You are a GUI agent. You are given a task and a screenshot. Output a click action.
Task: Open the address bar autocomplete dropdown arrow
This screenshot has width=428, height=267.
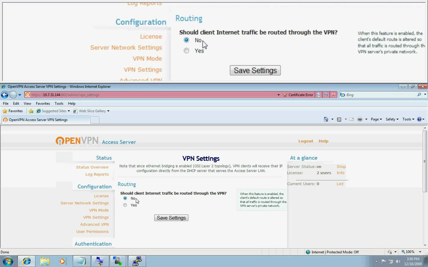[x=278, y=95]
